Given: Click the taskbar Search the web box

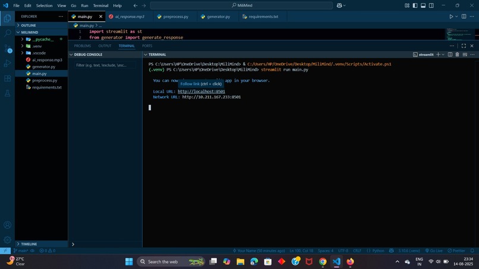Looking at the screenshot, I should (x=171, y=262).
